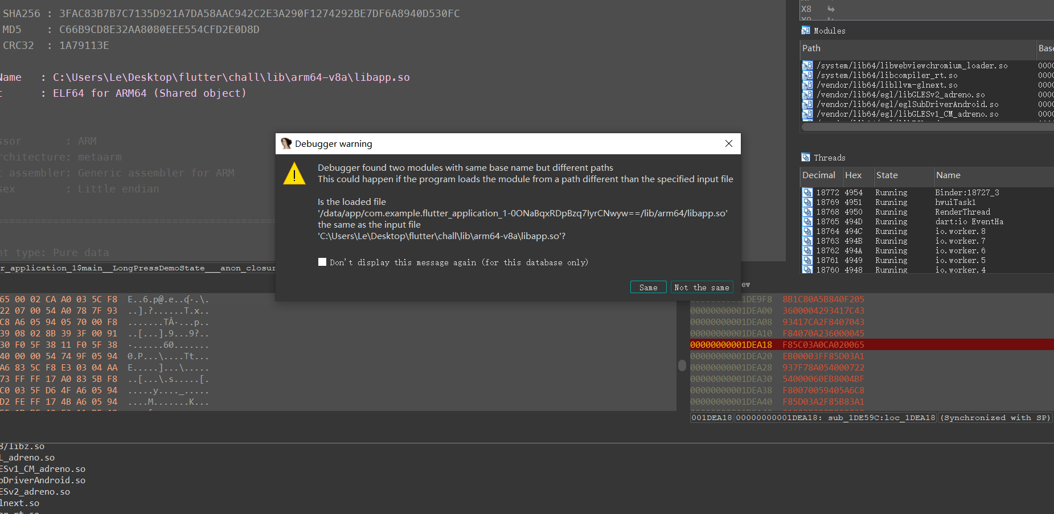Click the module icon beside libGLESv2_adreno.so
This screenshot has height=514, width=1054.
coord(807,94)
